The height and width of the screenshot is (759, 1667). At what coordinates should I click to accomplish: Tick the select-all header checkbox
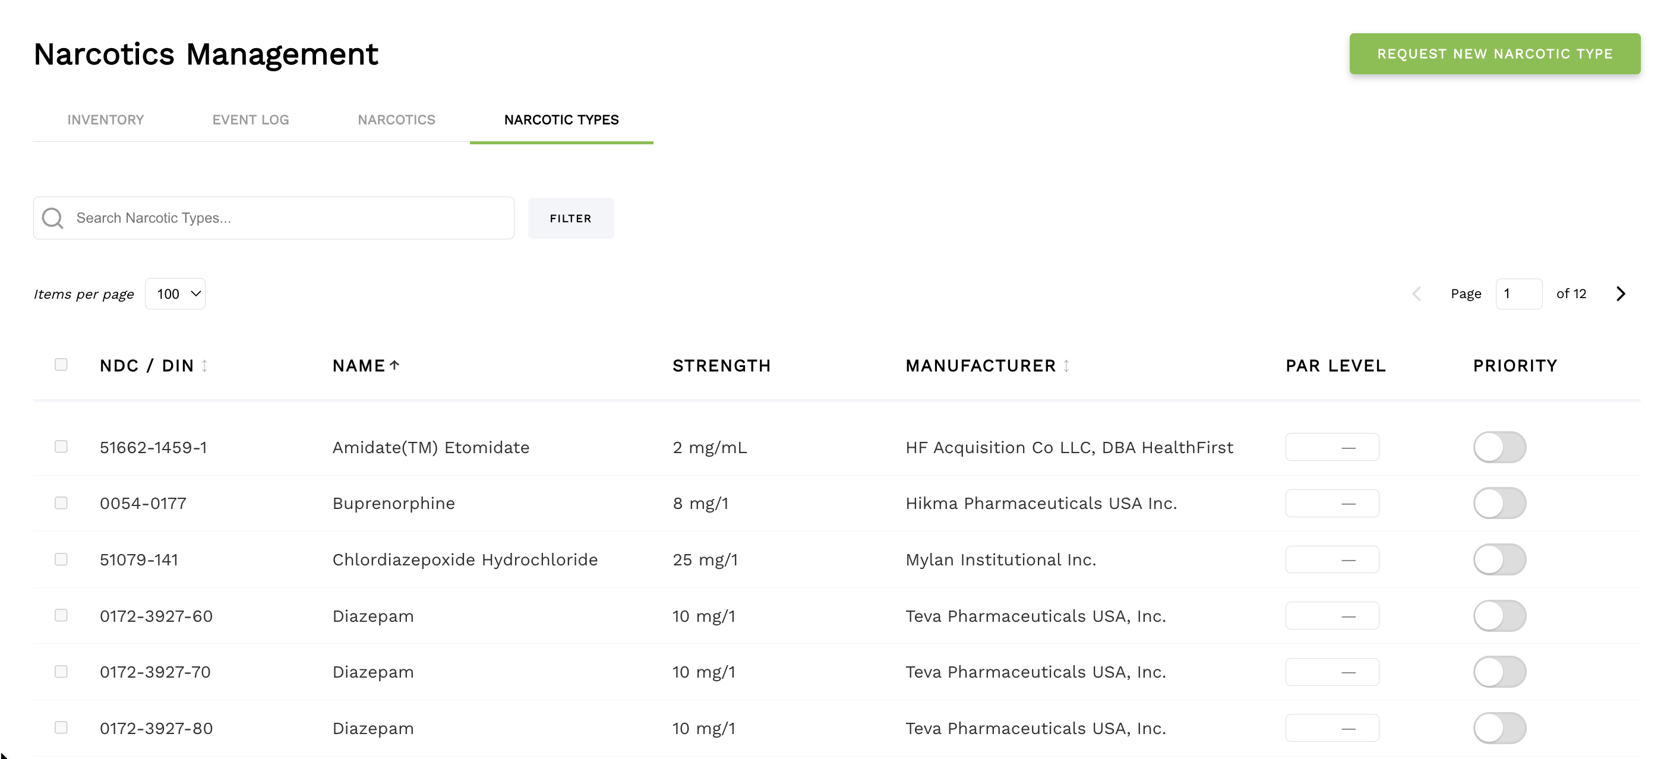61,364
